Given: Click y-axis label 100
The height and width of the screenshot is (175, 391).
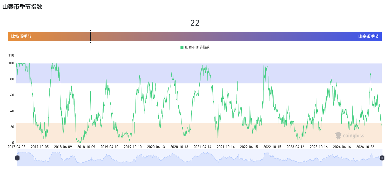Looking at the screenshot, I should pyautogui.click(x=11, y=63).
